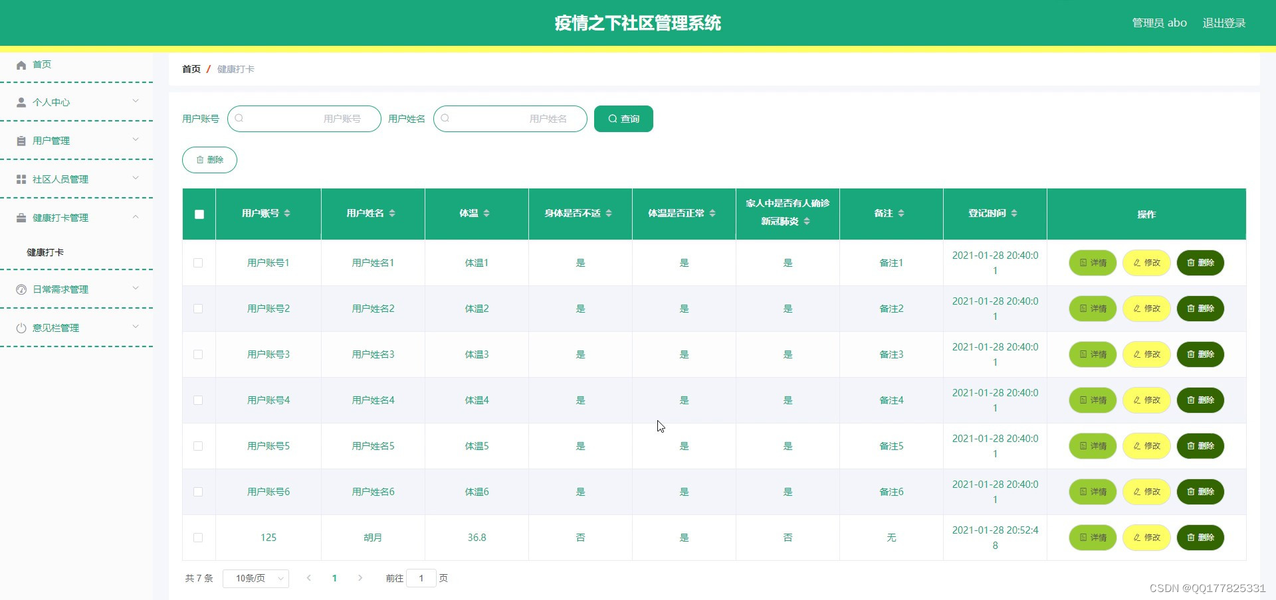Screen dimensions: 1276x600
Task: Click the 管理员 abo label in the header
Action: [x=1160, y=23]
